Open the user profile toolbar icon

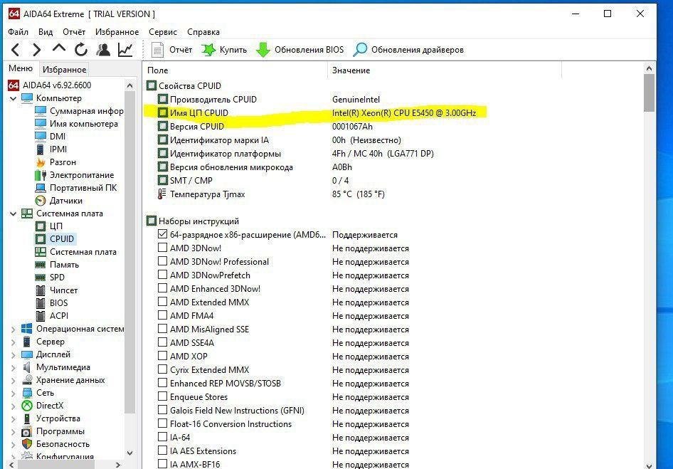click(103, 50)
